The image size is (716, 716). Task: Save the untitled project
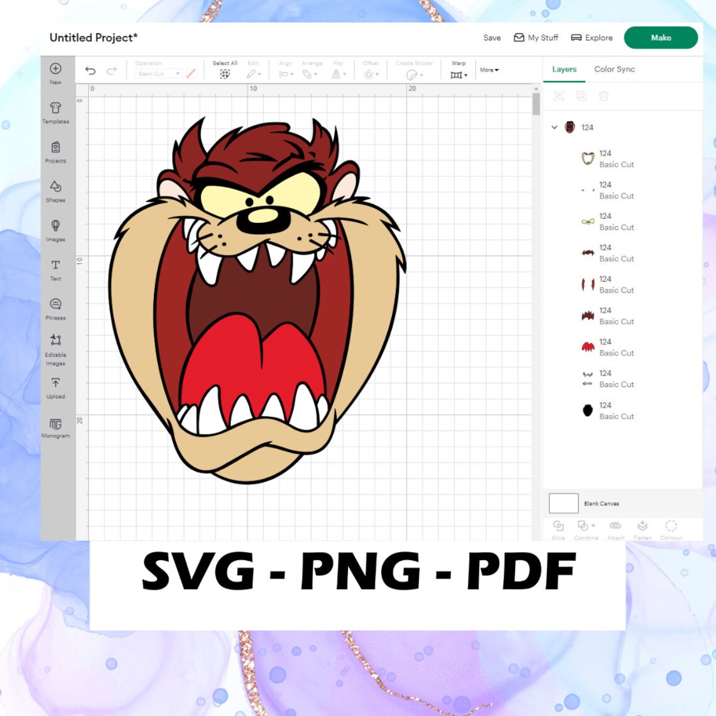coord(492,38)
